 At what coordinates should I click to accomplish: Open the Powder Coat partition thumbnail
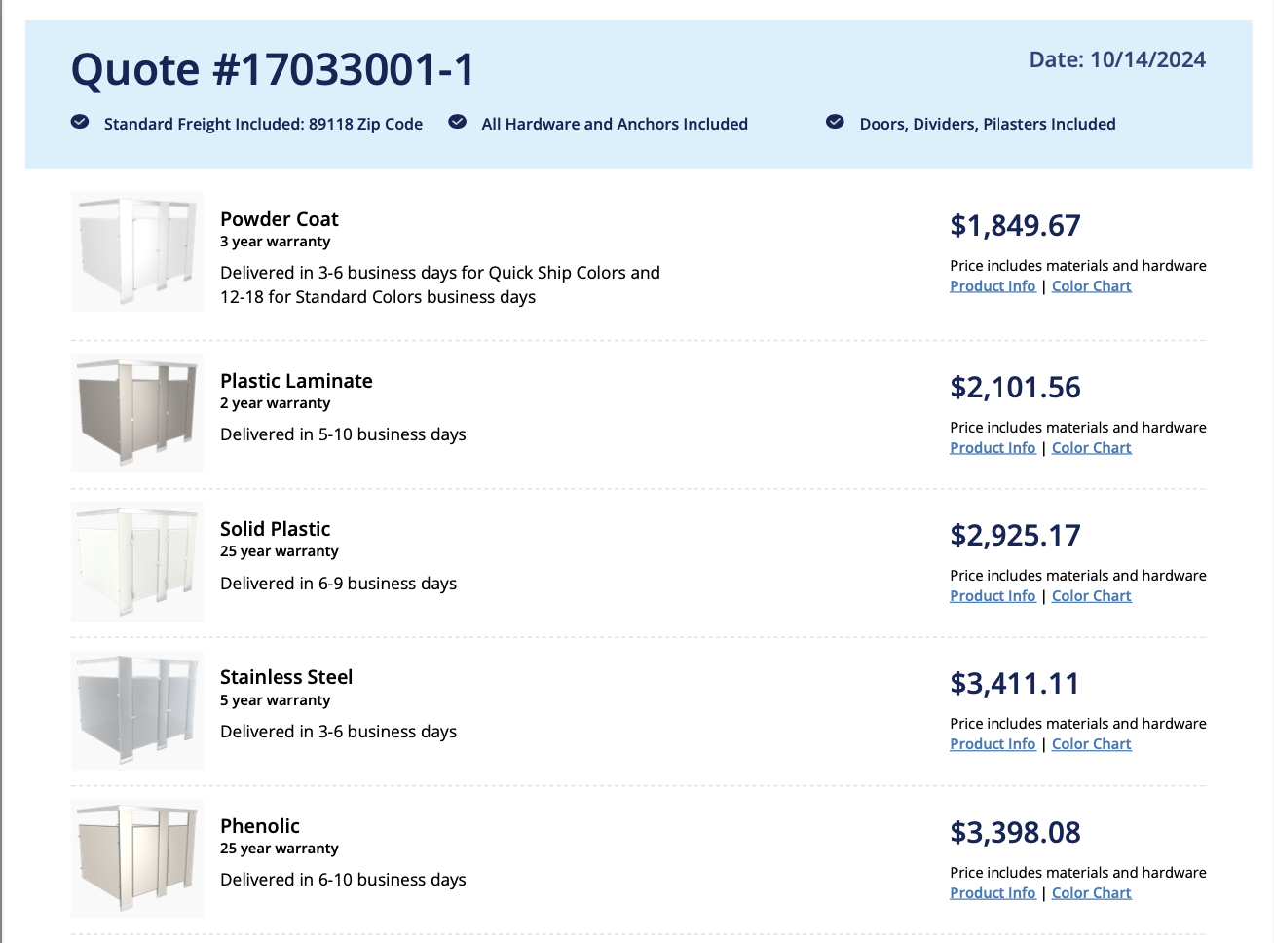pos(137,251)
